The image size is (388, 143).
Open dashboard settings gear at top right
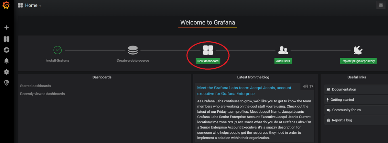click(x=381, y=5)
